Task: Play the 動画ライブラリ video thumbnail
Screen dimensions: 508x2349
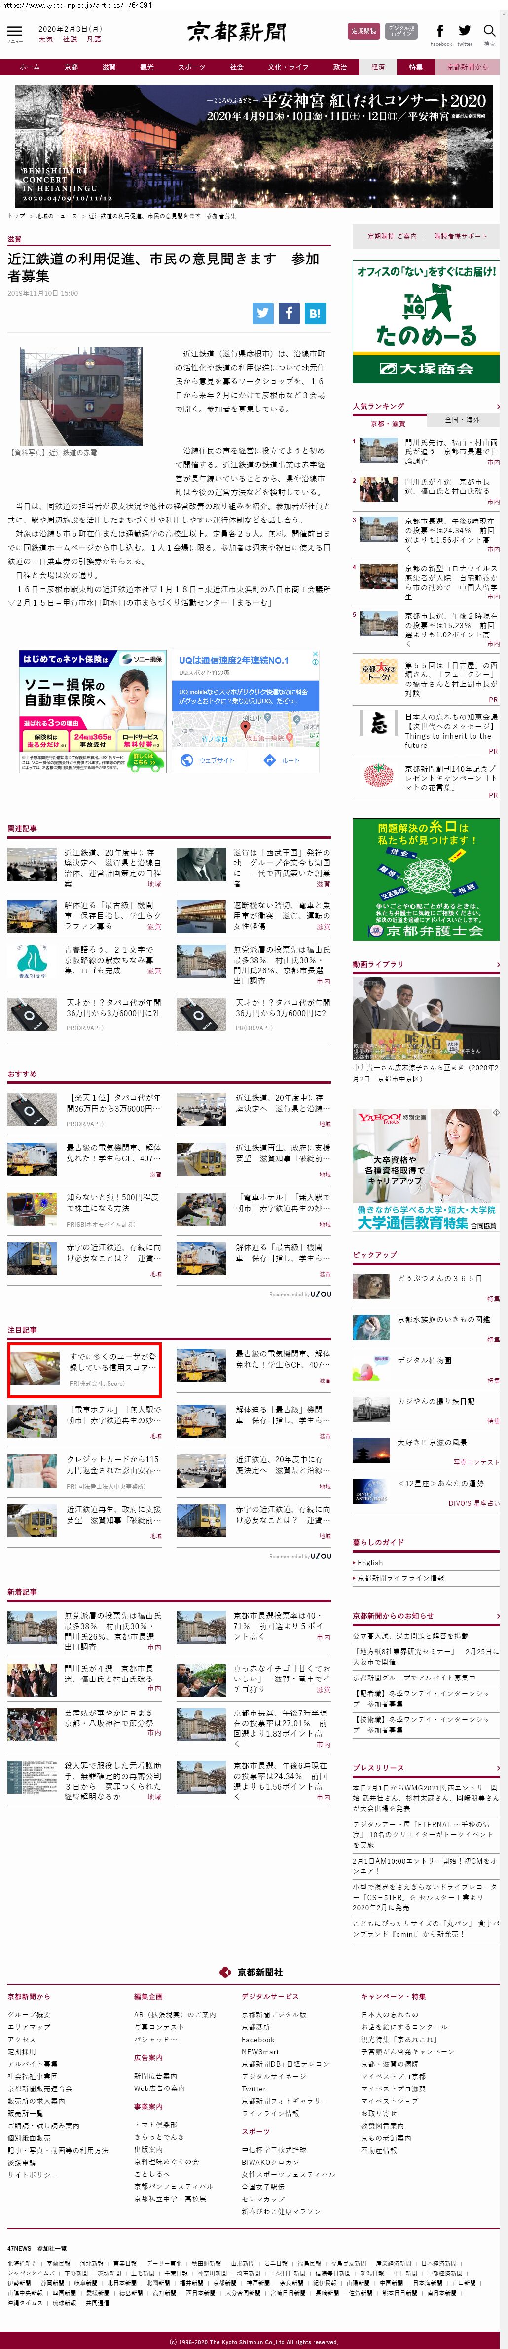Action: pyautogui.click(x=426, y=1018)
